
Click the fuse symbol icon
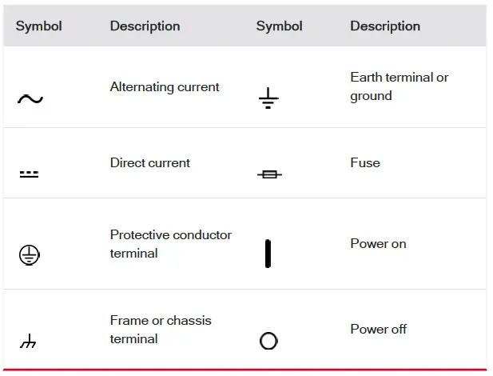[x=269, y=174]
